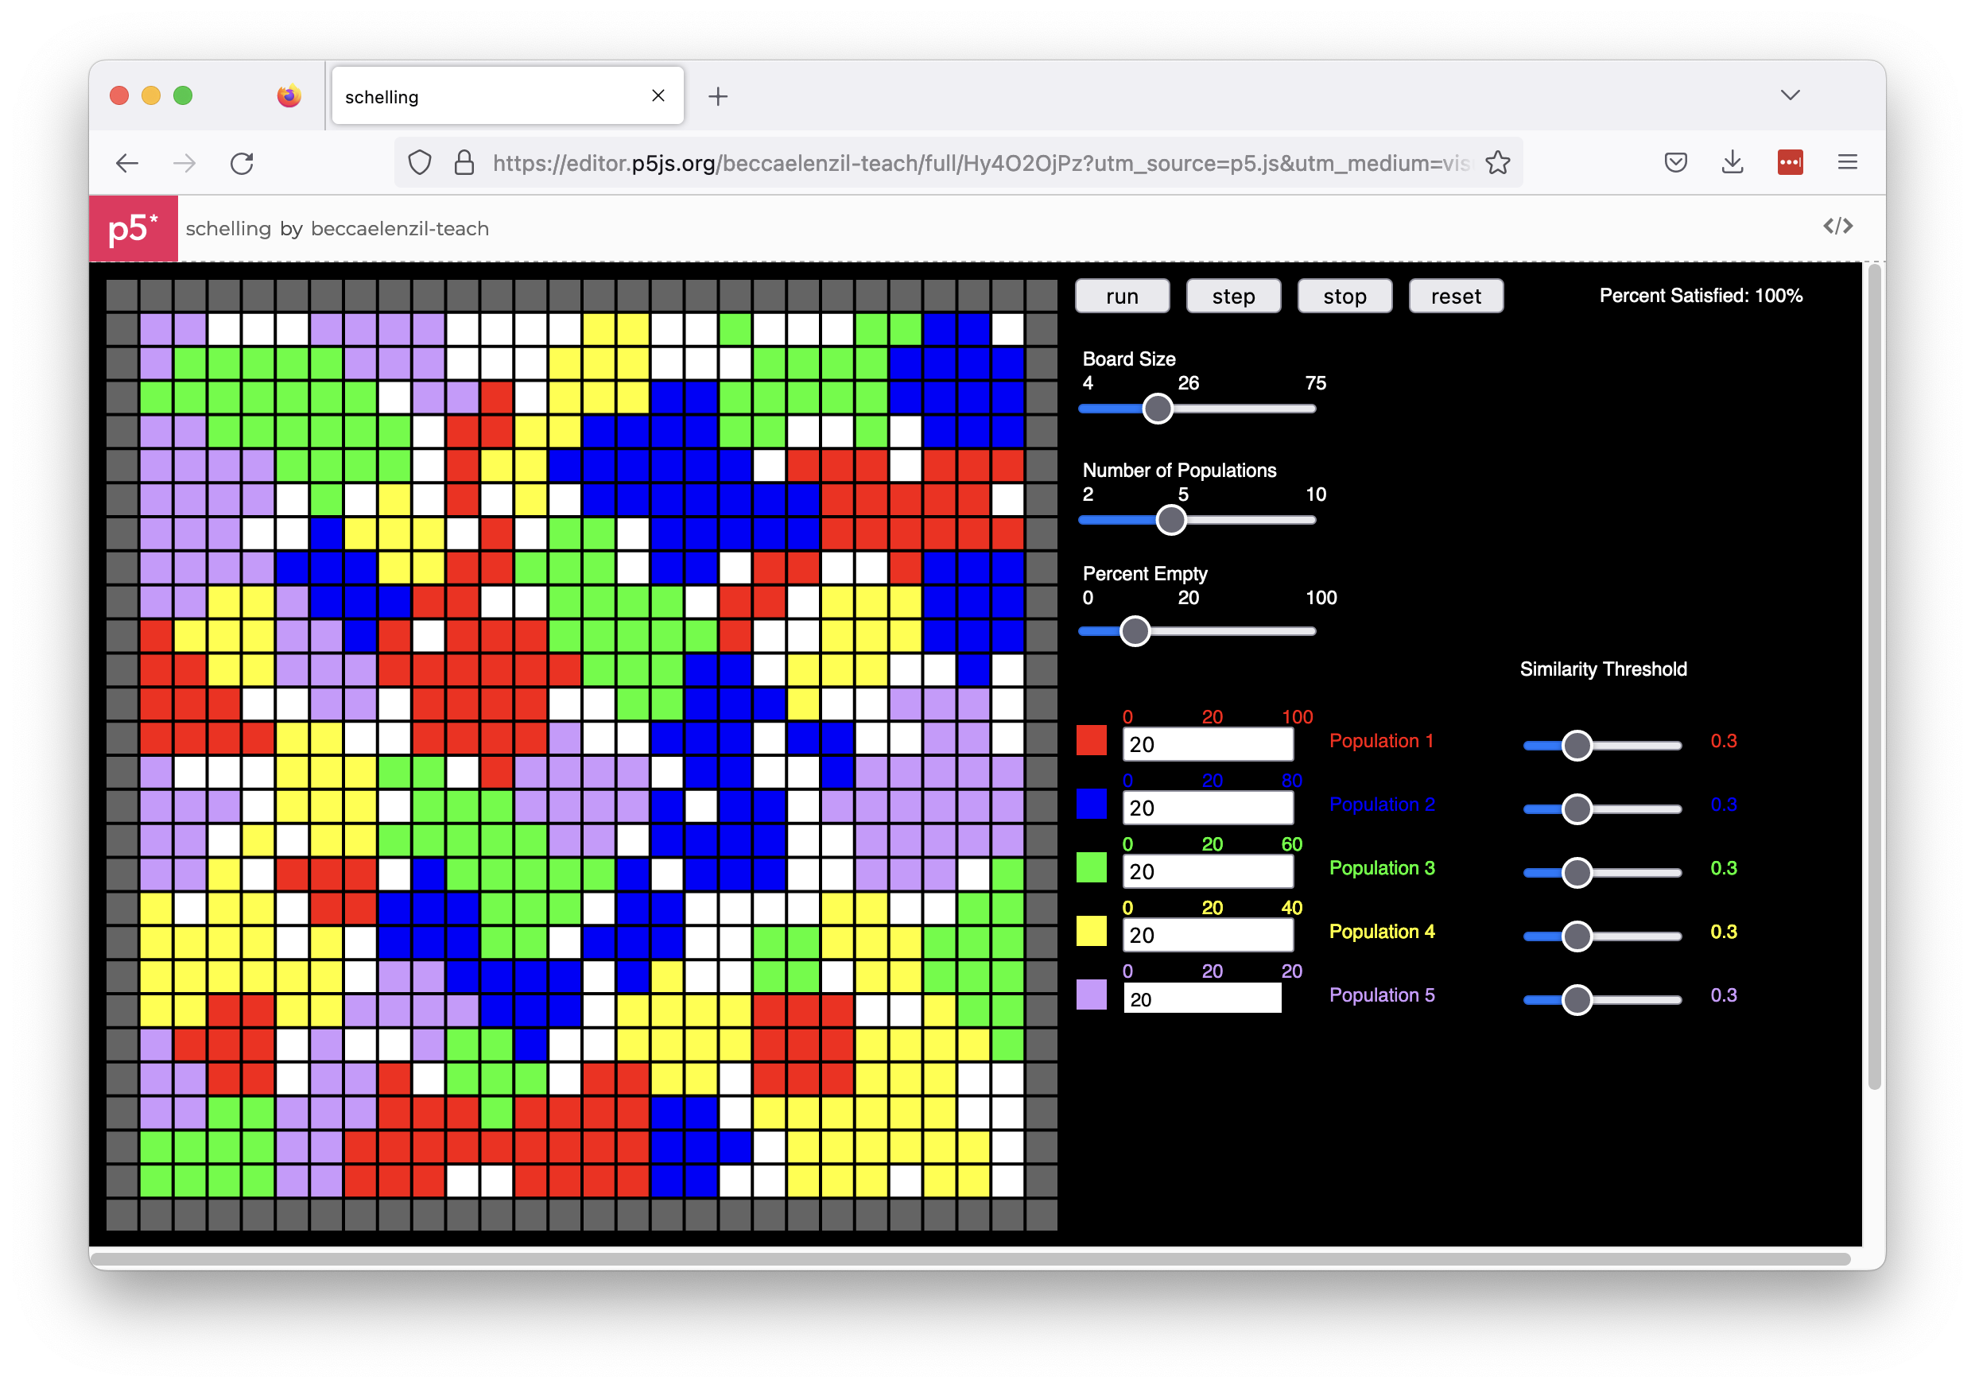
Task: Click Population 3 similarity threshold slider
Action: coord(1601,873)
